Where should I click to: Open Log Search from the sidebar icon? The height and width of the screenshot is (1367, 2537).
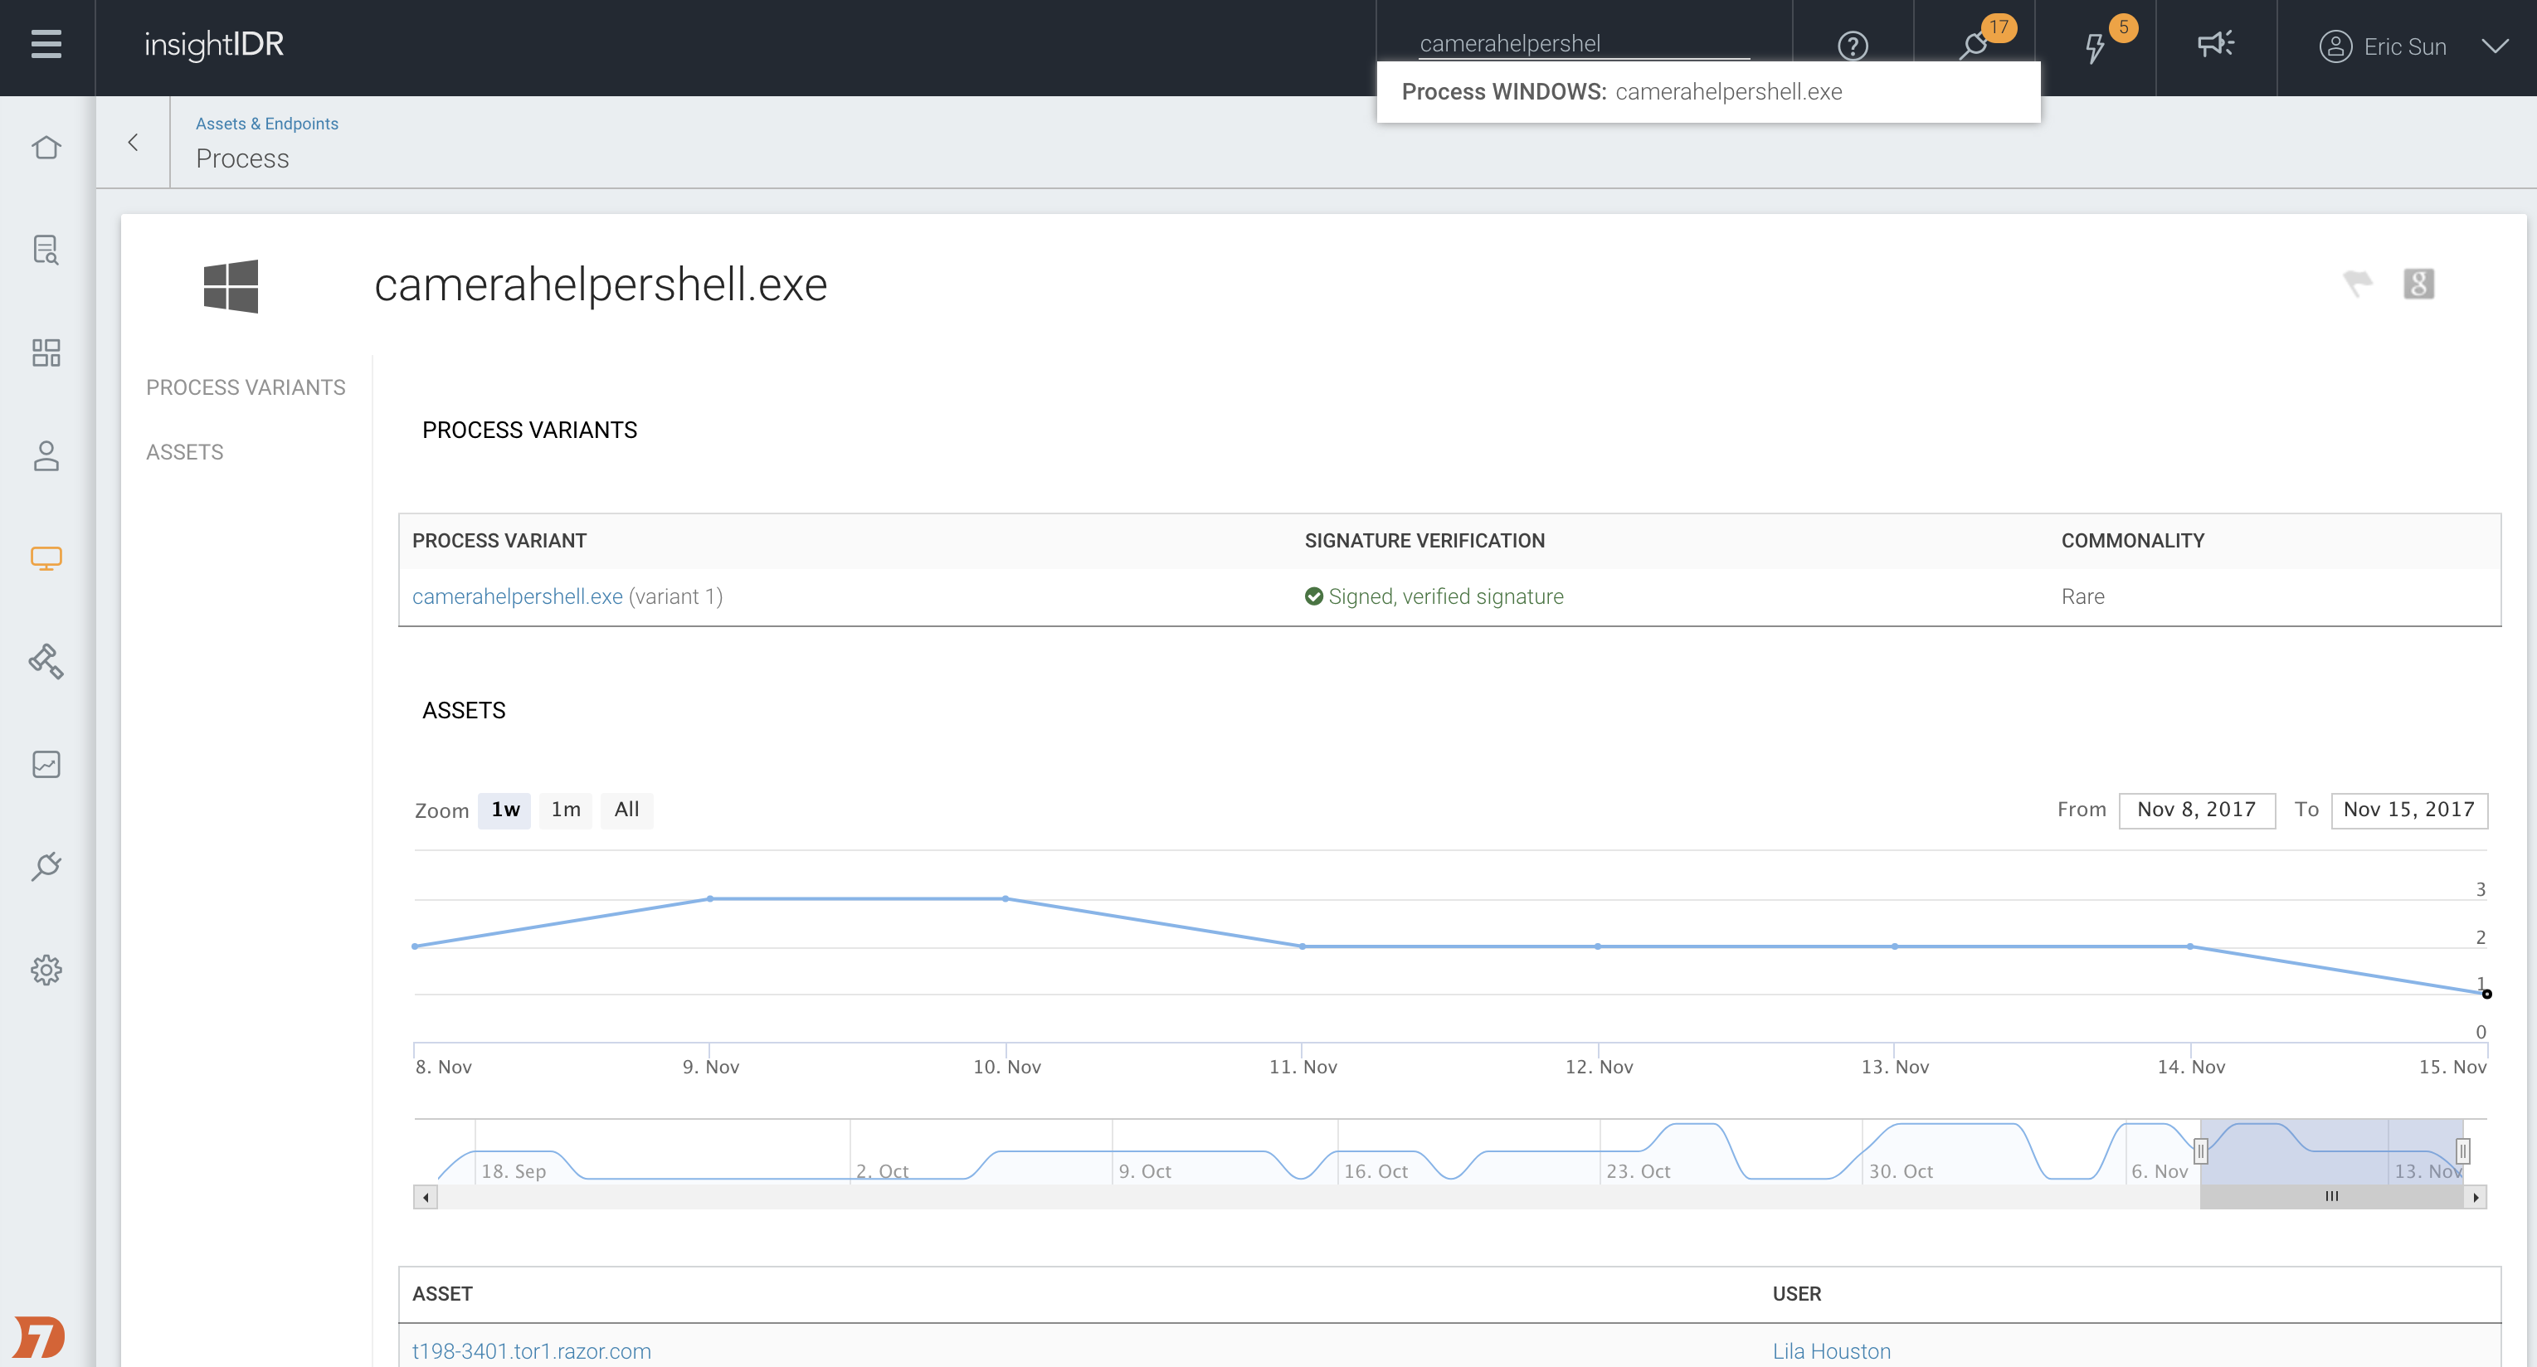46,251
